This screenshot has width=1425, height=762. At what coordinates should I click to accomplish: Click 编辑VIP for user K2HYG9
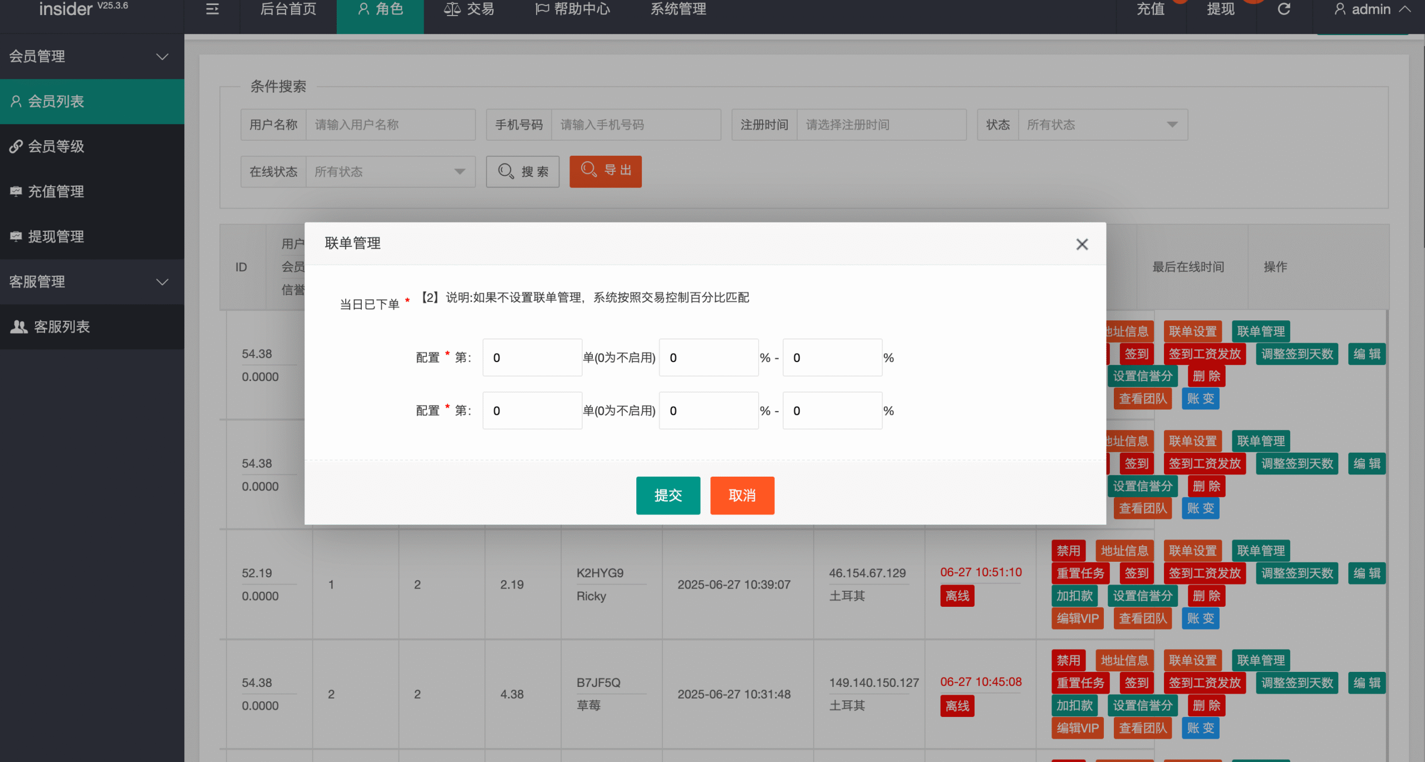tap(1078, 618)
